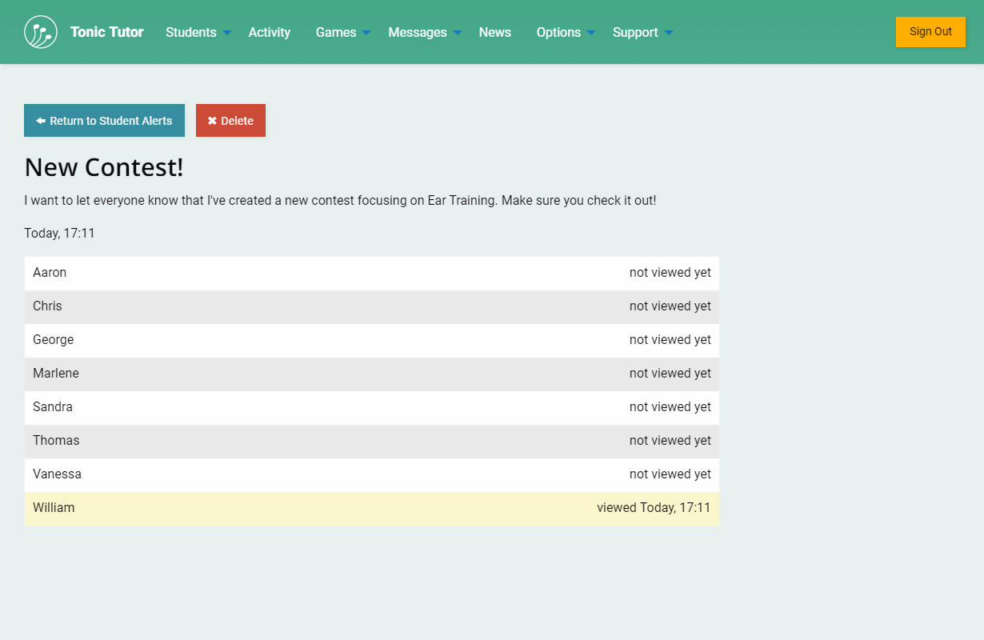The height and width of the screenshot is (640, 984).
Task: Click Vanessa in the student list
Action: click(x=58, y=474)
